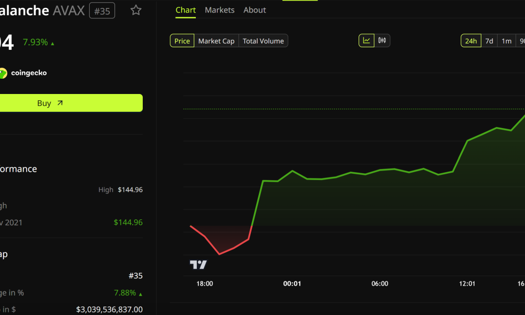The image size is (525, 315).
Task: Click the 06:00 time axis label
Action: tap(380, 283)
